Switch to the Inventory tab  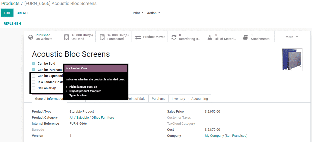coord(178,99)
